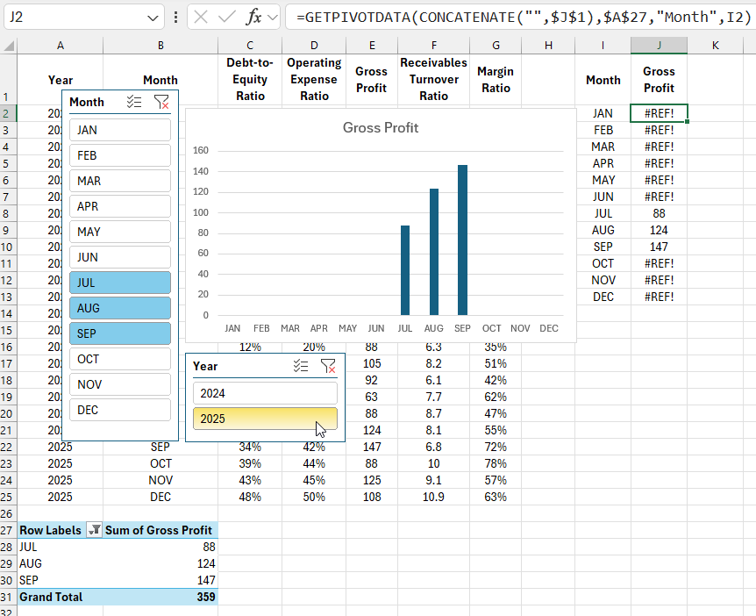Click the multi-select icon on the Year slicer
This screenshot has width=756, height=616.
coord(301,366)
